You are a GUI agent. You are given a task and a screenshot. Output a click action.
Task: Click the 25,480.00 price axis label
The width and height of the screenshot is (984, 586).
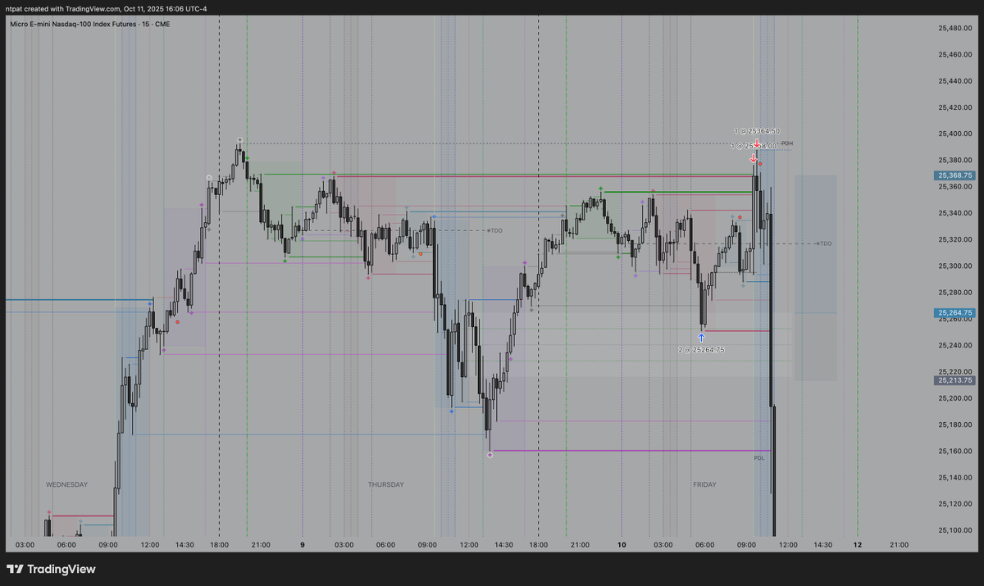click(x=954, y=29)
